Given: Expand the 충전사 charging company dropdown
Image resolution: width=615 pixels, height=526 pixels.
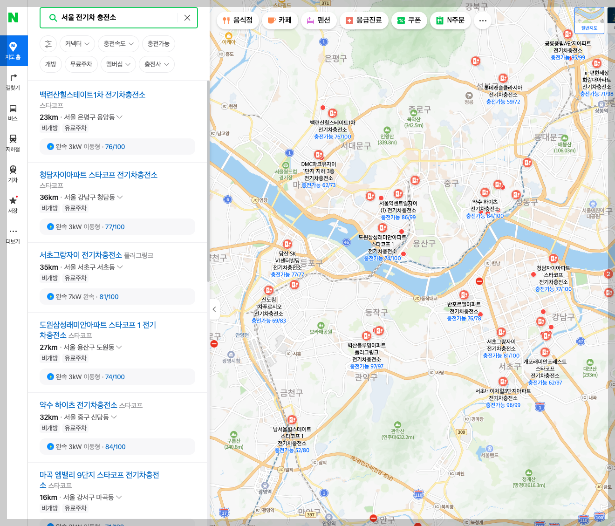Looking at the screenshot, I should (x=157, y=64).
